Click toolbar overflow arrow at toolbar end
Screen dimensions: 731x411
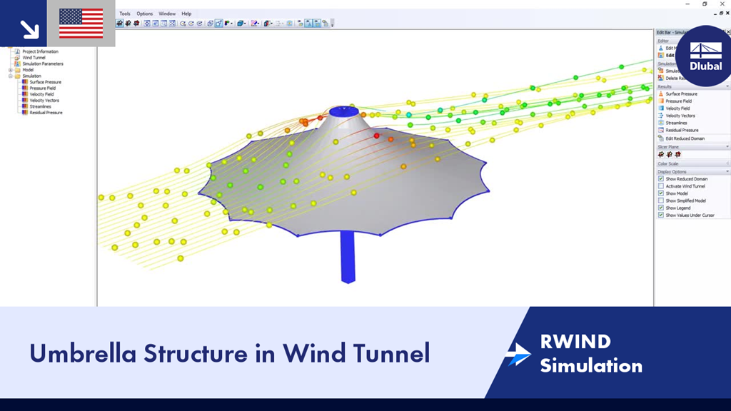click(x=333, y=24)
